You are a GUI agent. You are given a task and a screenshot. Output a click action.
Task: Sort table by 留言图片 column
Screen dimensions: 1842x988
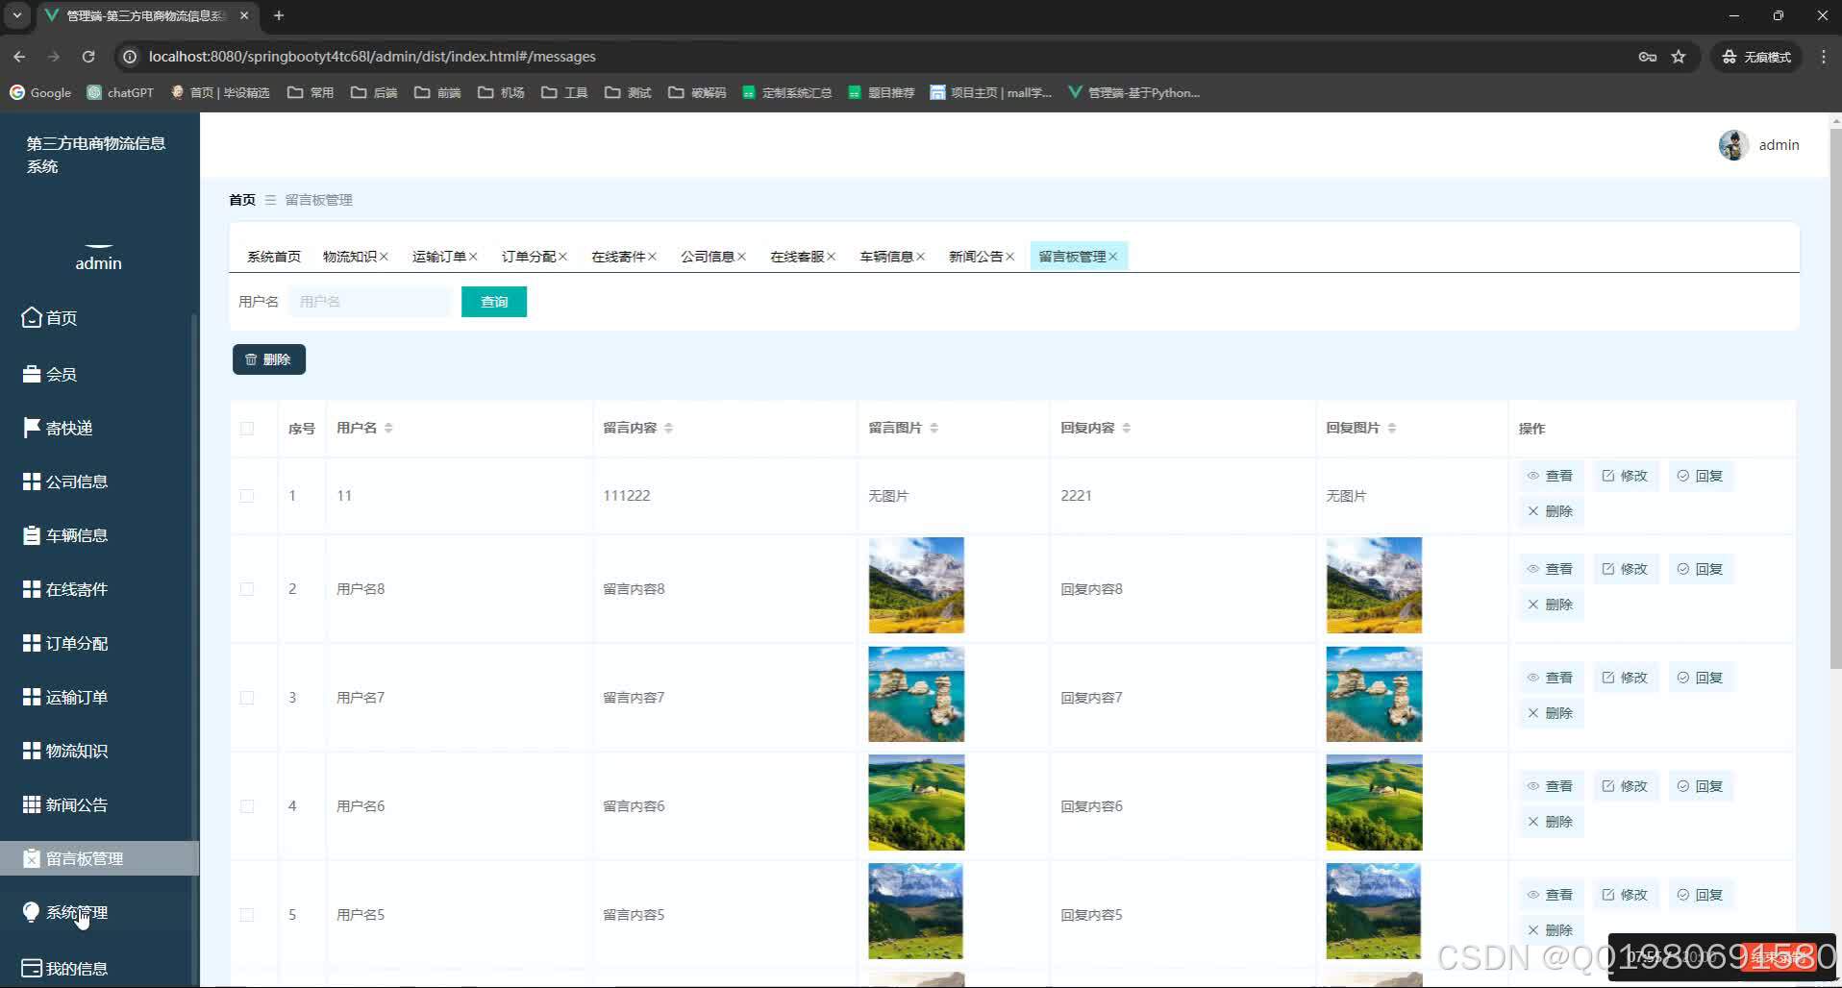pos(933,428)
